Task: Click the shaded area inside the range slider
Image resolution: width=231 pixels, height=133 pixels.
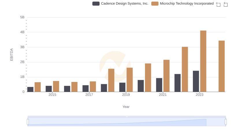Action: 117,122
